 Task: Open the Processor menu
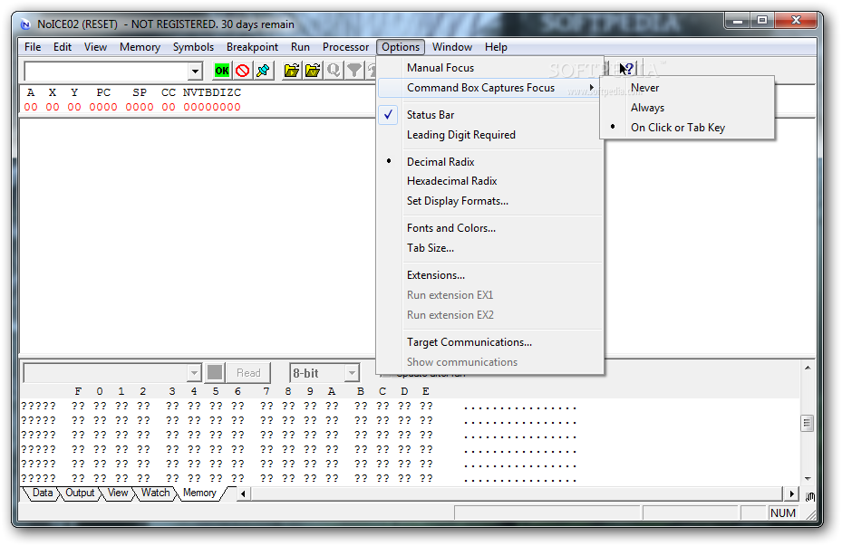click(x=346, y=47)
